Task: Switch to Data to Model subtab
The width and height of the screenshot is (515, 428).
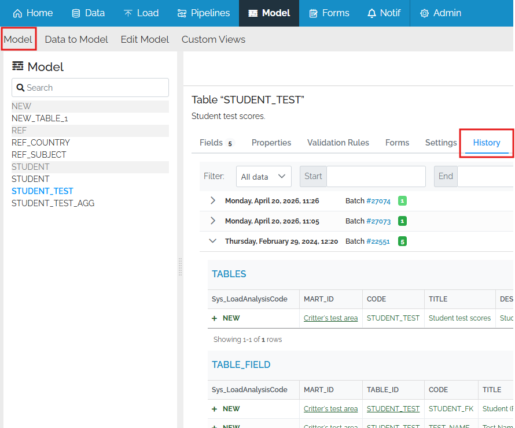Action: 76,39
